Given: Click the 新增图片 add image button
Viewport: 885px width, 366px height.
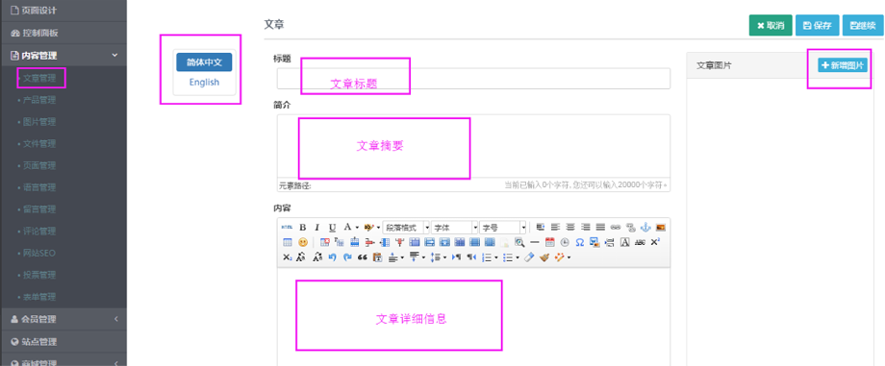Looking at the screenshot, I should click(x=843, y=65).
